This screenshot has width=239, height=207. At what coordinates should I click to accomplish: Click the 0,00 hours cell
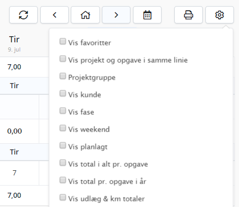click(14, 131)
